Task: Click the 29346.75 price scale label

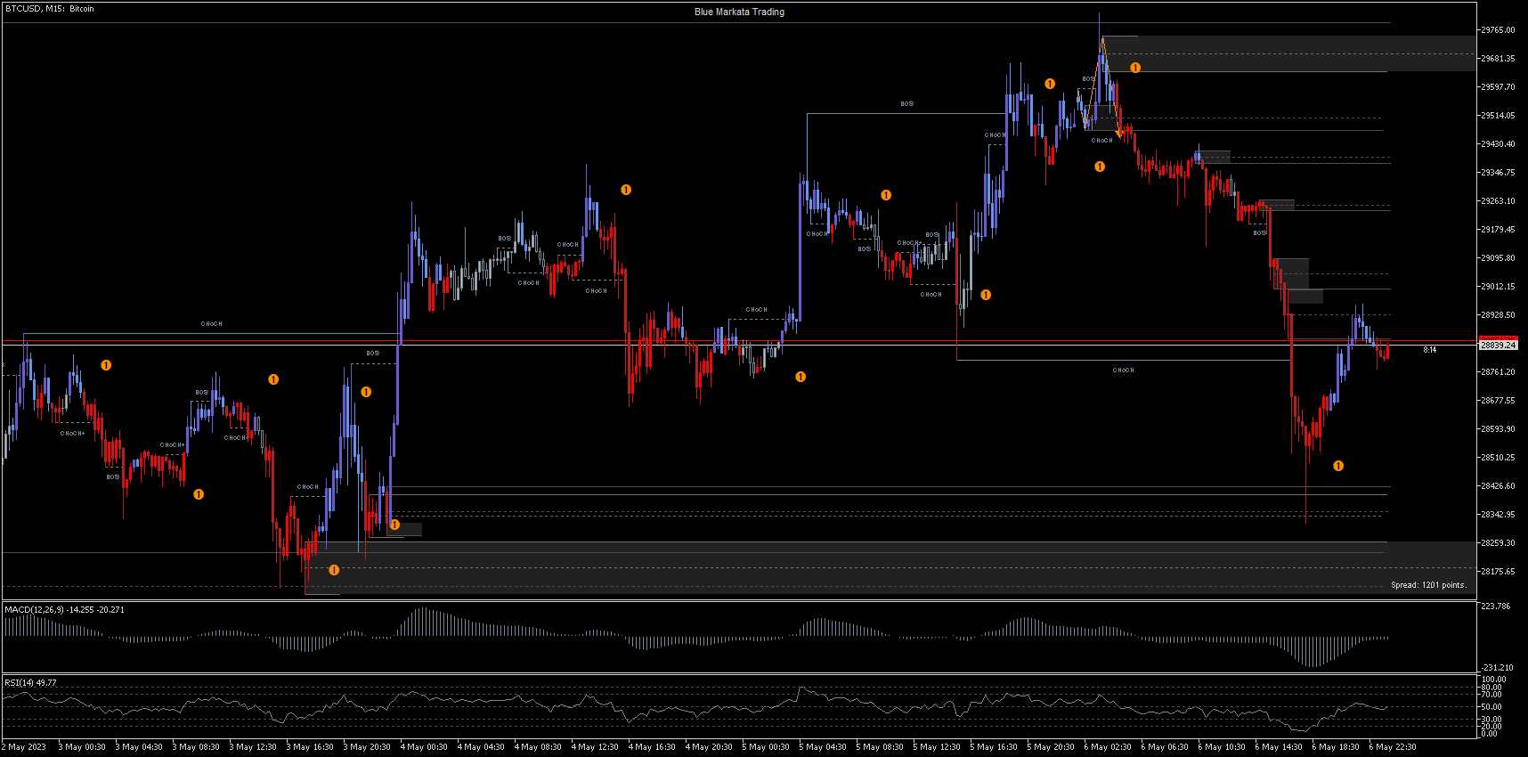Action: click(x=1498, y=173)
